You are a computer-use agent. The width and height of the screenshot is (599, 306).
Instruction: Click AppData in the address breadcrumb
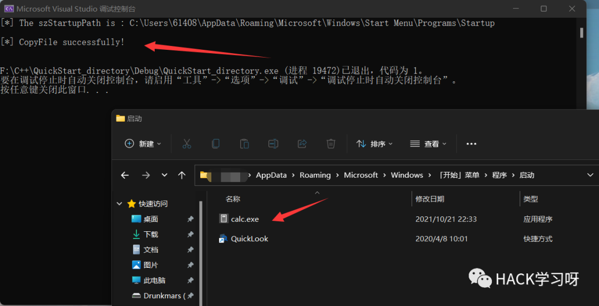[271, 175]
